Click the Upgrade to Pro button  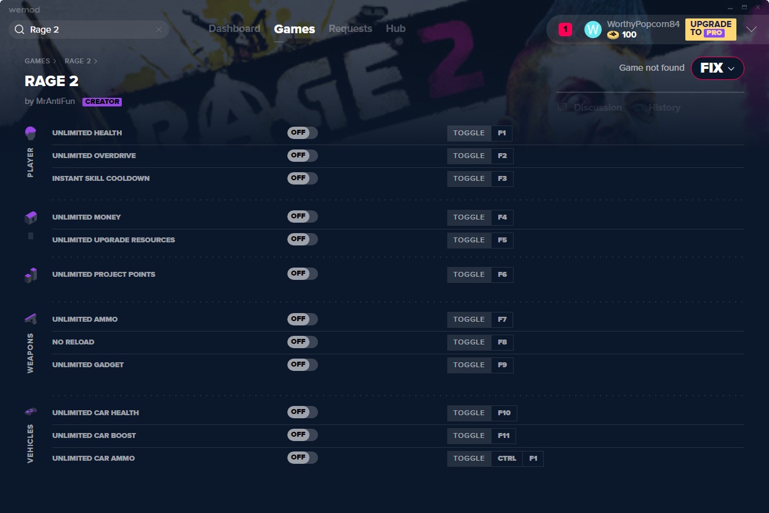[x=710, y=29]
